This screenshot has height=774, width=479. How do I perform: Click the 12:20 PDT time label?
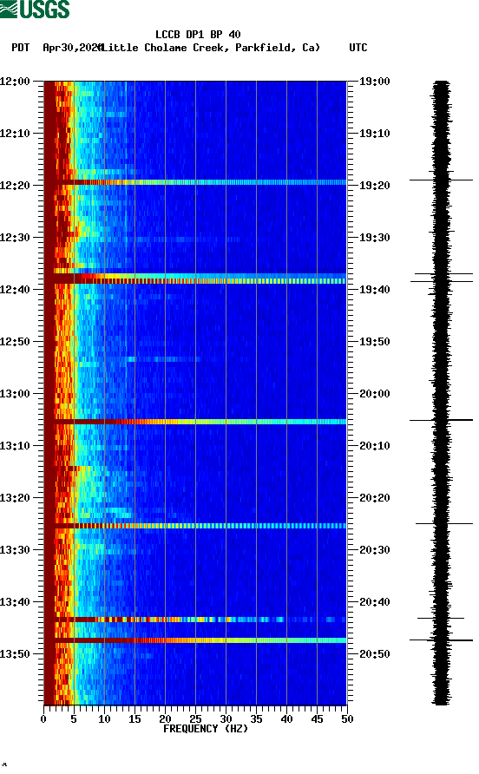[x=16, y=186]
